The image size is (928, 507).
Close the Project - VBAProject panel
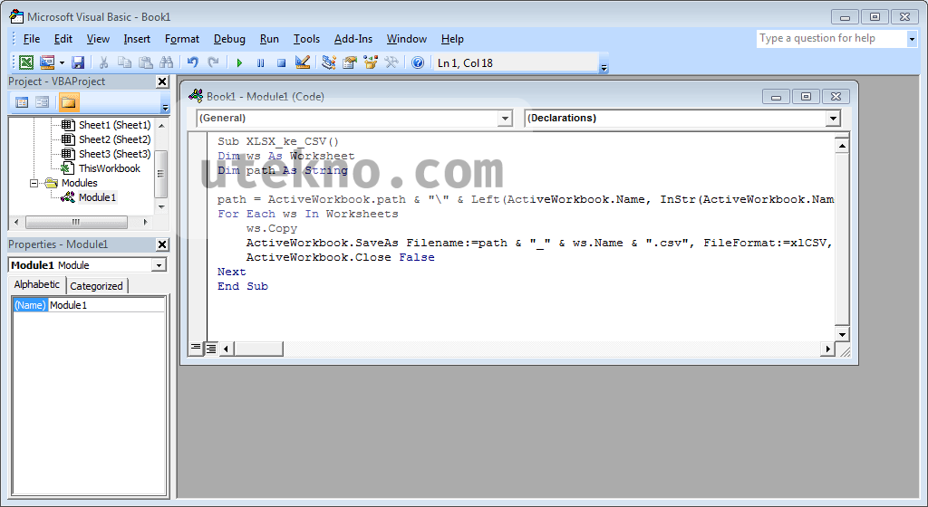click(x=162, y=81)
